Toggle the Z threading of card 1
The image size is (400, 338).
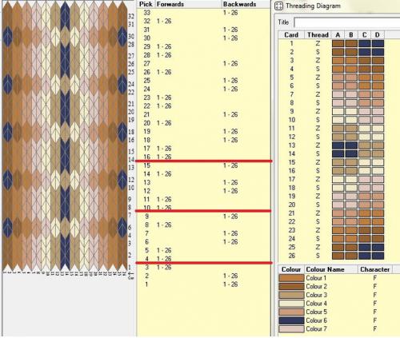tap(318, 43)
